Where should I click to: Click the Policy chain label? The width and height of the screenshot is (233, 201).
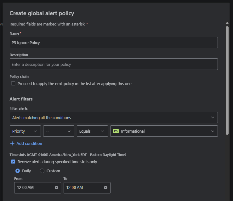[x=19, y=77]
